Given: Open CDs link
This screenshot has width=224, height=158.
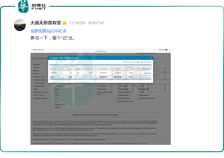Looking at the screenshot, I should [56, 92].
